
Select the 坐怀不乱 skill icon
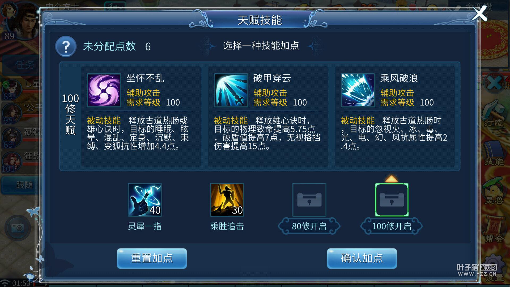(x=104, y=90)
